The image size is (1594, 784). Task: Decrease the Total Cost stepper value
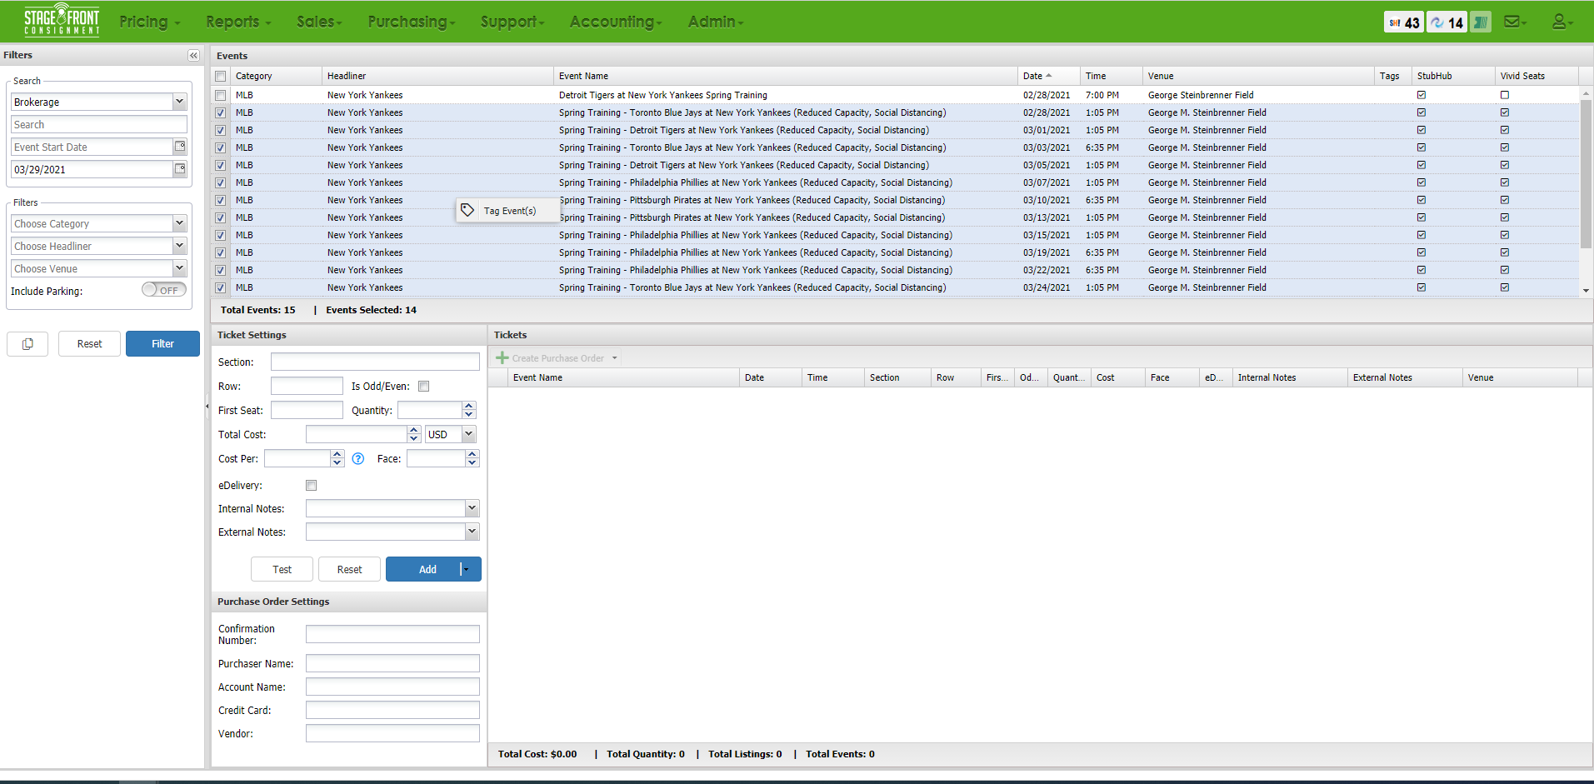click(x=414, y=438)
